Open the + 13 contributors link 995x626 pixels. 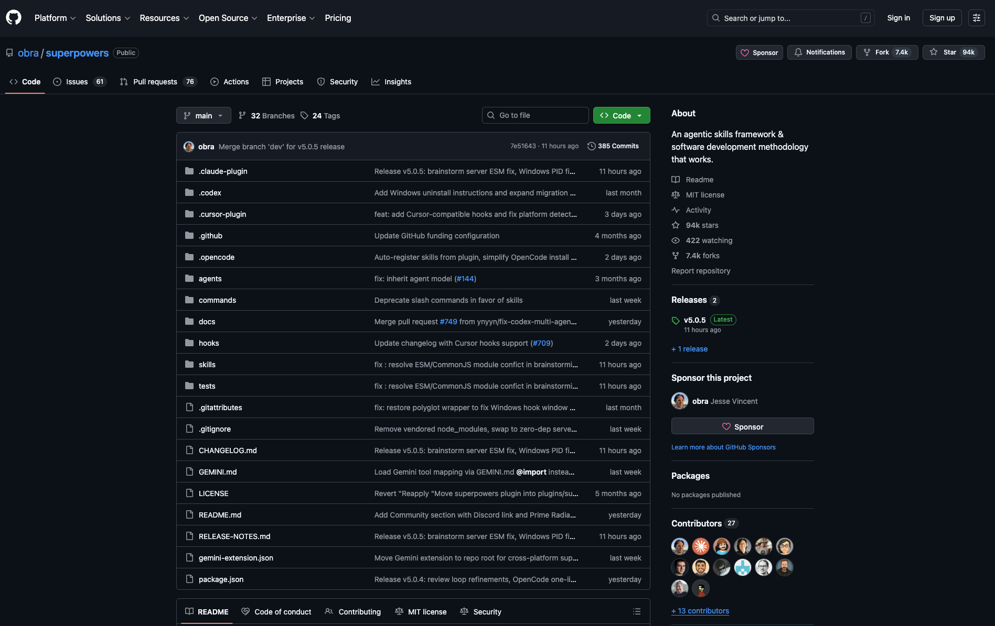pyautogui.click(x=700, y=611)
